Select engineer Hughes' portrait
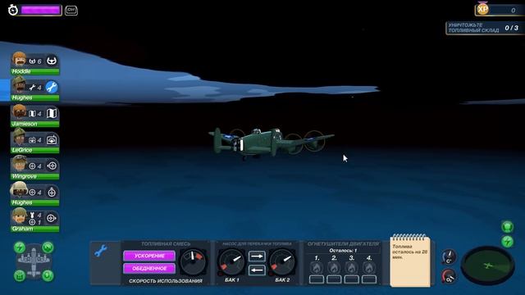Image resolution: width=525 pixels, height=295 pixels. pos(19,85)
